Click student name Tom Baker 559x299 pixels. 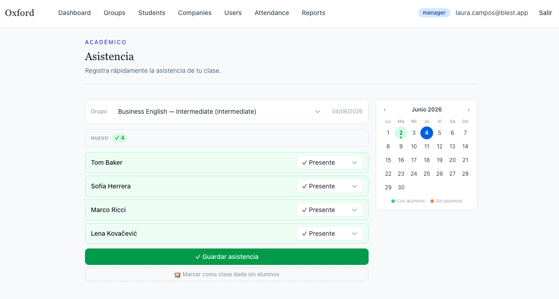pos(107,162)
